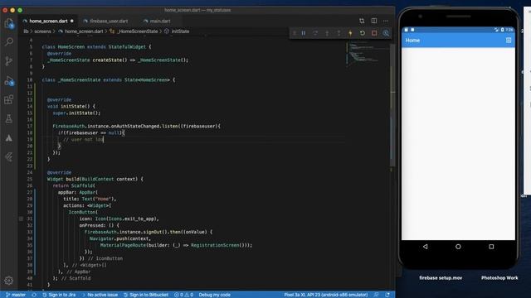Viewport: 531px width, 298px height.
Task: Click 'title: Text("Home")' code line
Action: tap(90, 199)
